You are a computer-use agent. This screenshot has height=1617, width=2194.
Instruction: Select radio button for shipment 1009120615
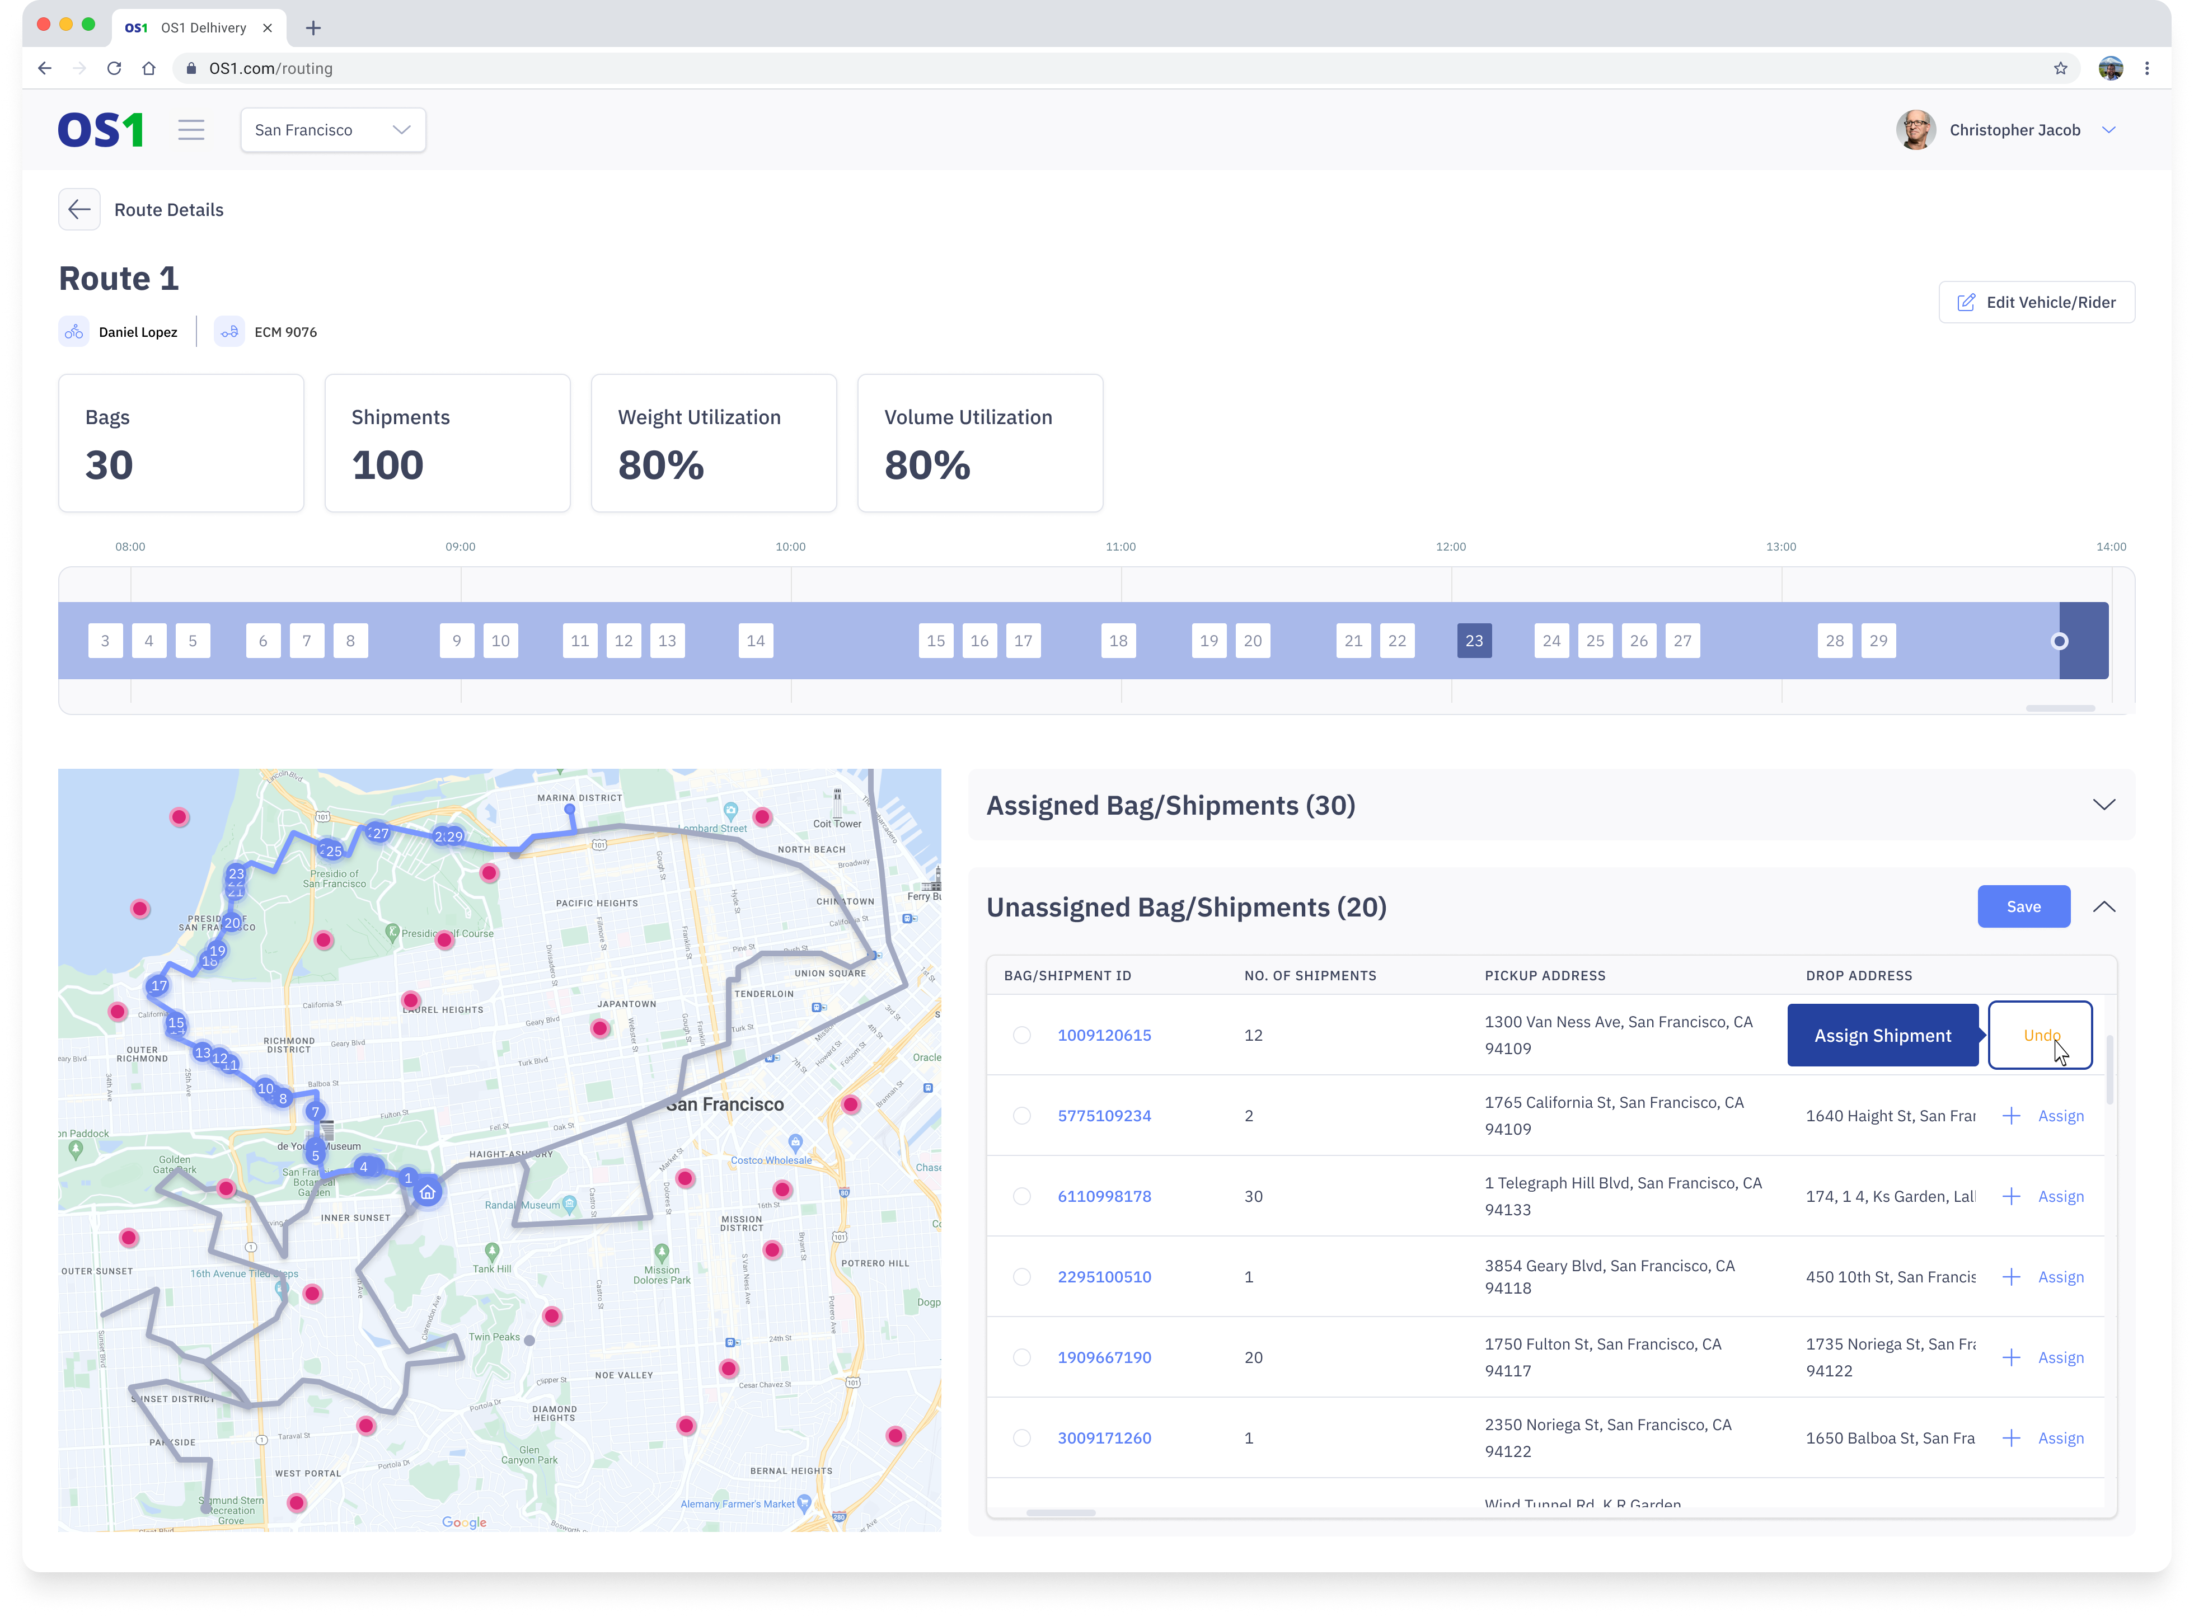click(1021, 1036)
